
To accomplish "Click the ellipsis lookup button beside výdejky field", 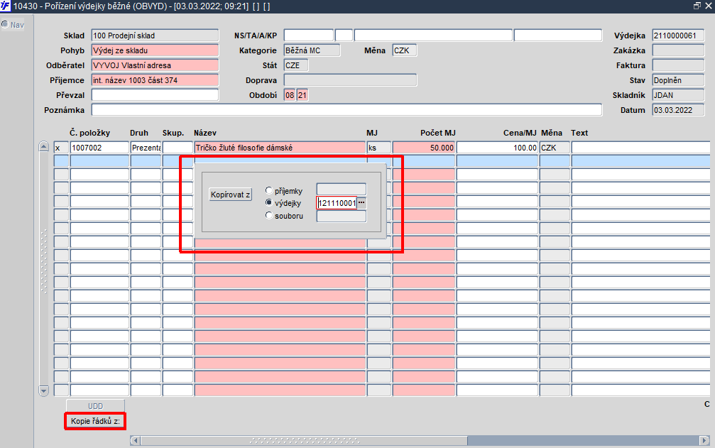I will [x=361, y=203].
